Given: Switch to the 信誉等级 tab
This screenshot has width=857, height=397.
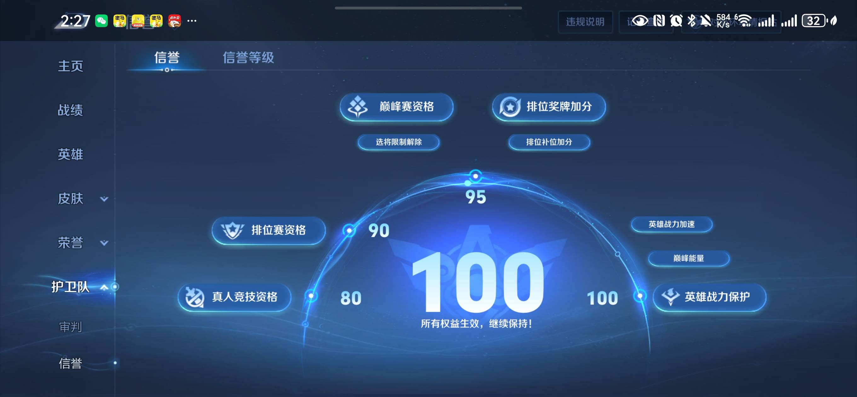Looking at the screenshot, I should (249, 58).
